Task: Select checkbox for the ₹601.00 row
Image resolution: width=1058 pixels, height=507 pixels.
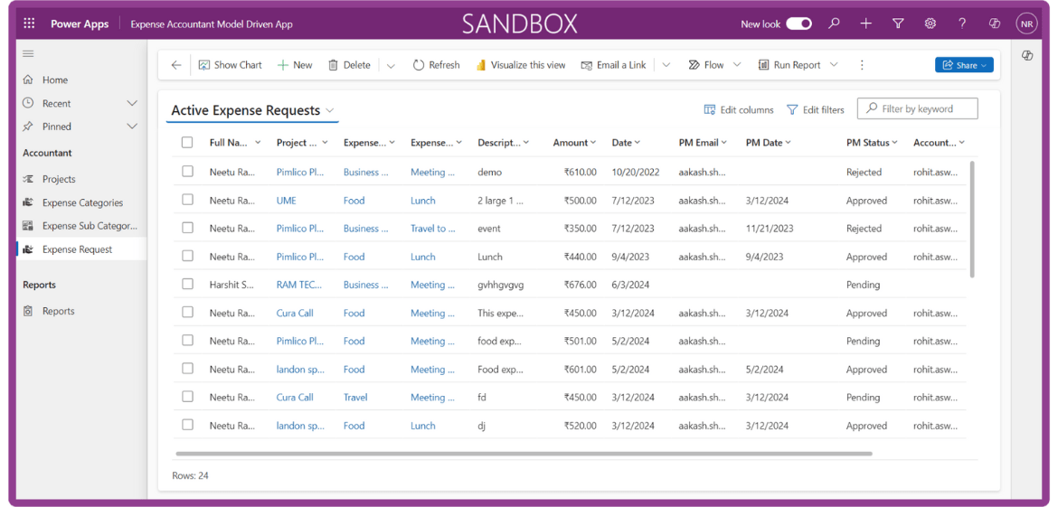Action: 187,368
